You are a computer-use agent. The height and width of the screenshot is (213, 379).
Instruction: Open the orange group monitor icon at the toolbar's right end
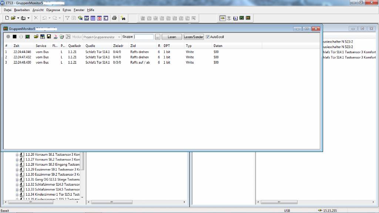pos(248,18)
